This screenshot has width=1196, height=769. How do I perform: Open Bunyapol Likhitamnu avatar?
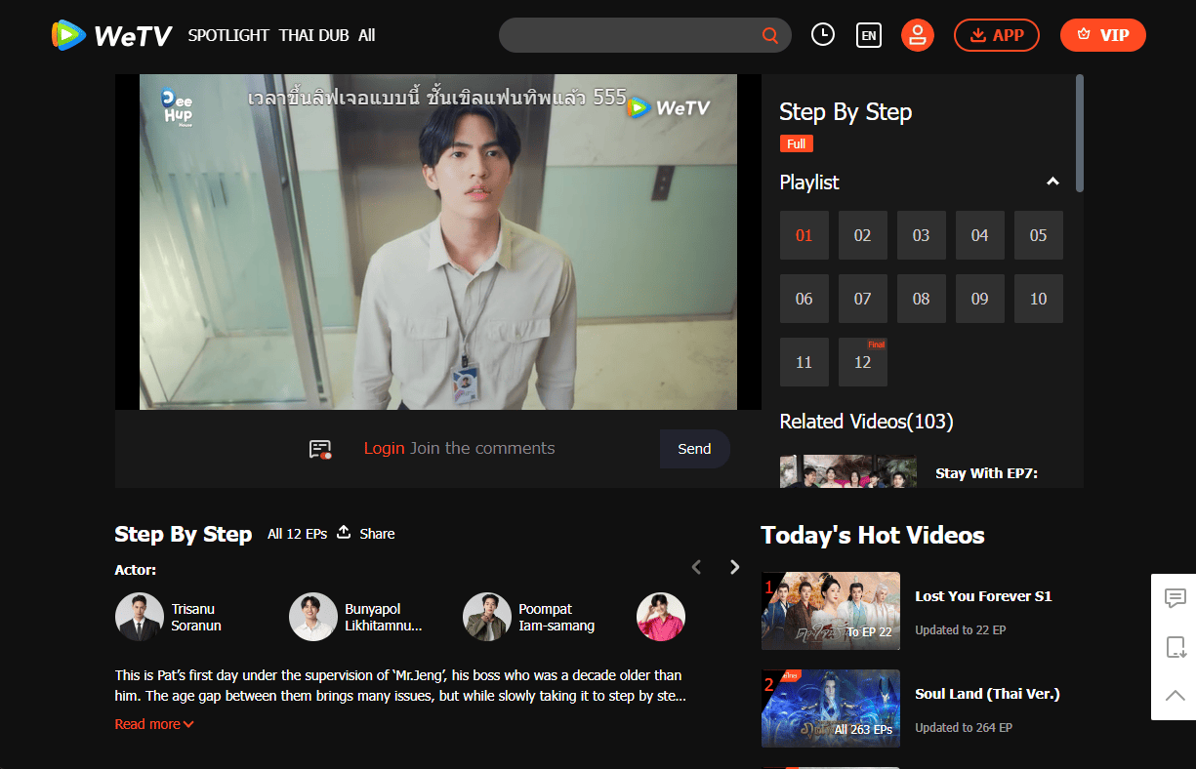pos(313,617)
